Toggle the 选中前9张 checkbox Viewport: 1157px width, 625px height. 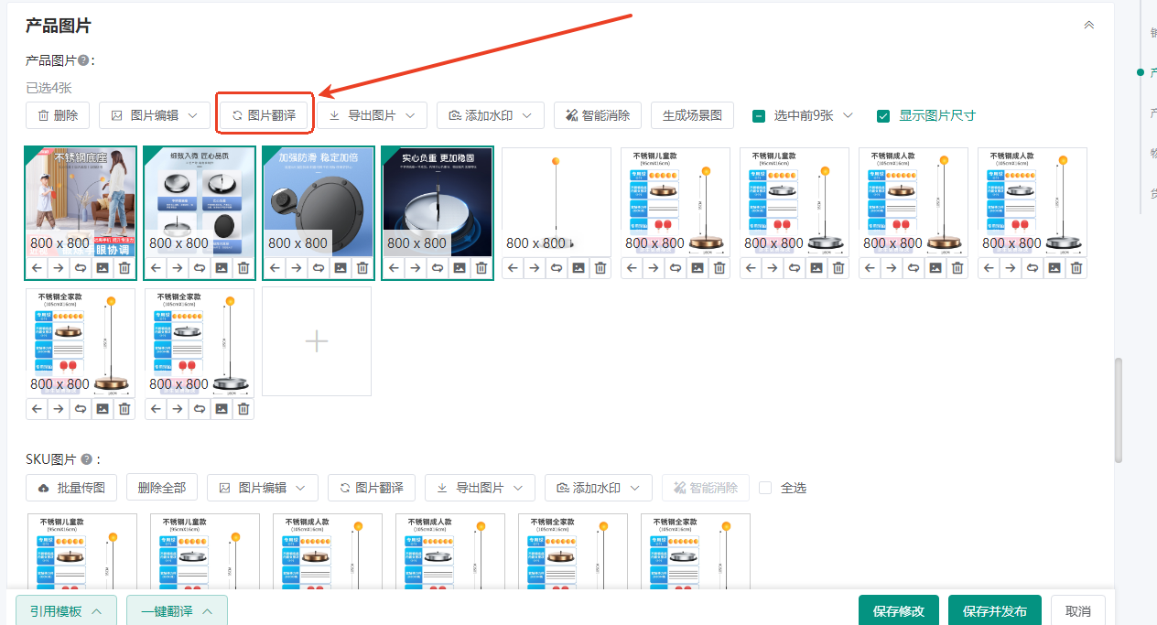[759, 115]
